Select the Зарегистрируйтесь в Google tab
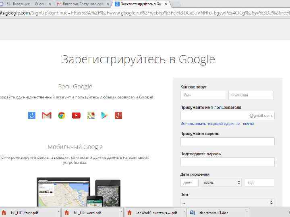The image size is (290, 217). coord(141,4)
